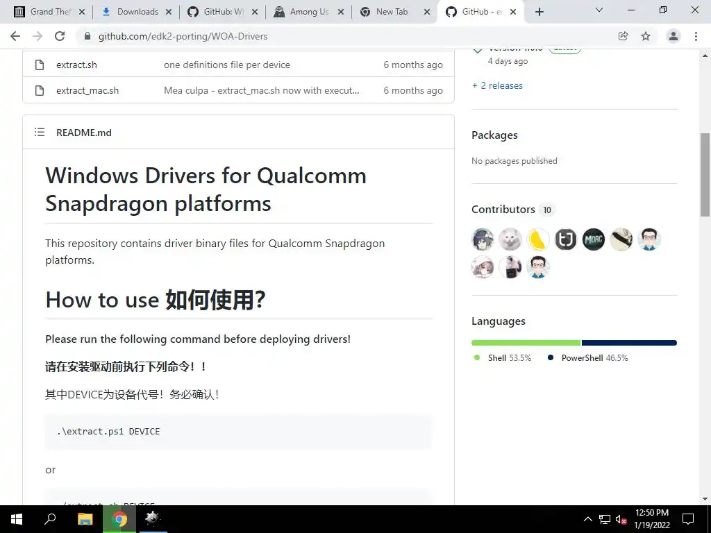
Task: Open commit 'one definitions file per device'
Action: 227,65
